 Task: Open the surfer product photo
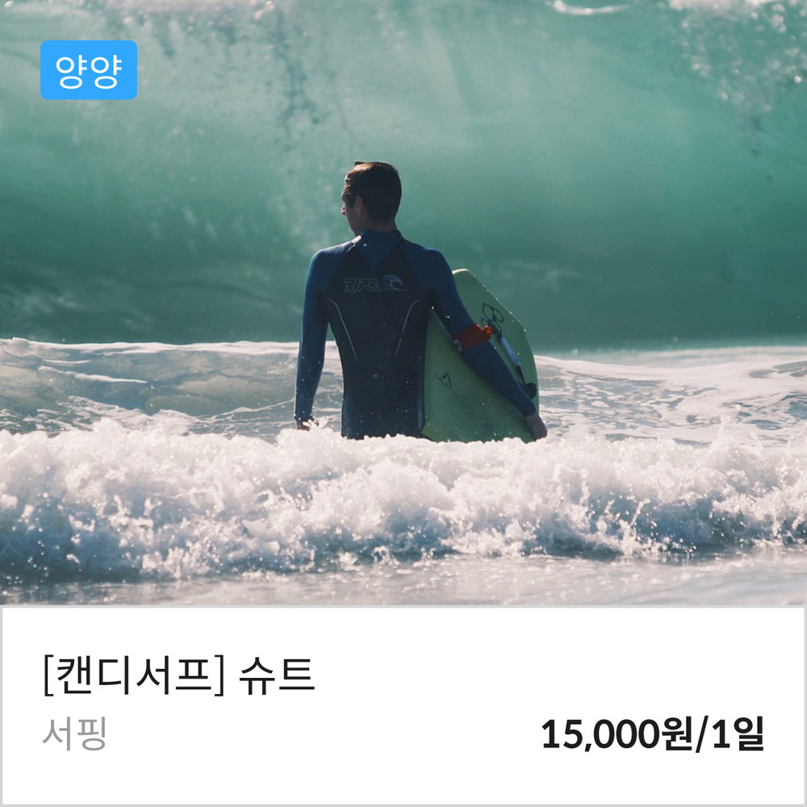point(403,303)
